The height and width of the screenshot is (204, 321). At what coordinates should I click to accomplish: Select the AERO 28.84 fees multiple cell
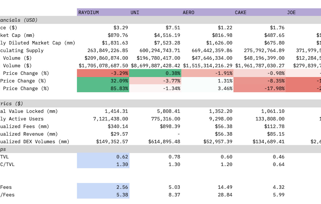[207, 195]
